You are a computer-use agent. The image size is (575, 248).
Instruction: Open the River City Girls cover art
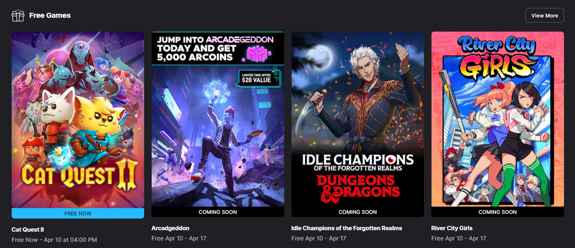click(497, 119)
